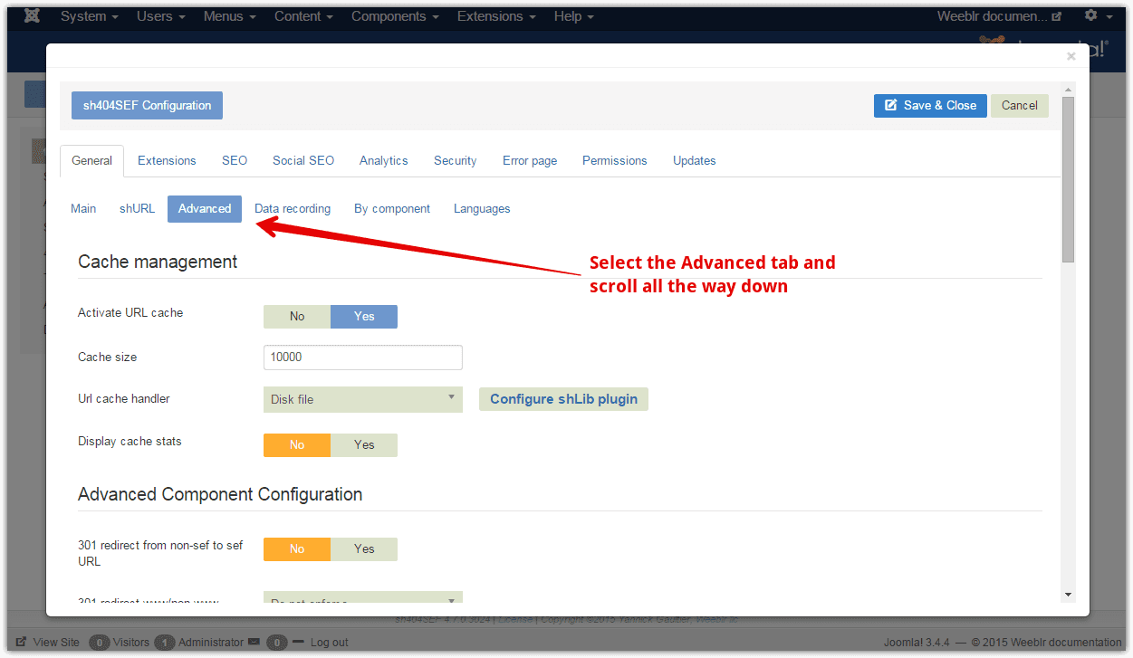Click the Configure shLib plugin button

coord(563,399)
